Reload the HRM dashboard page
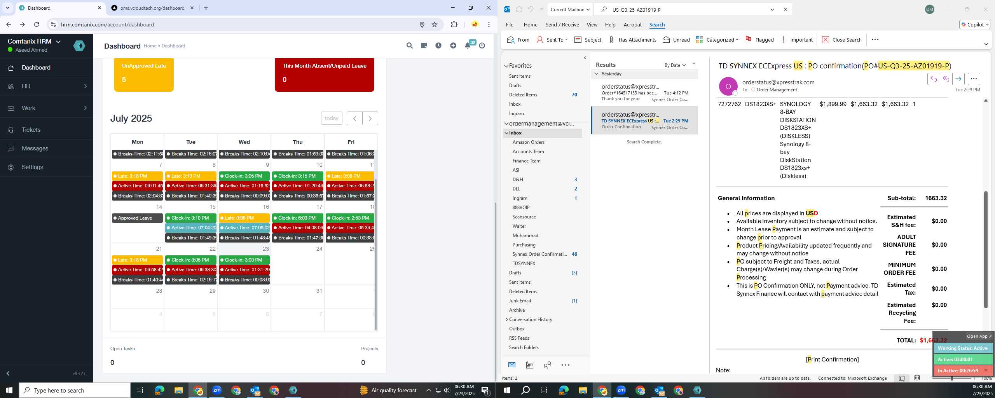 coord(37,24)
